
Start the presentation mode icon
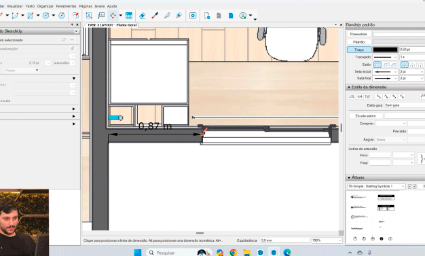click(193, 16)
